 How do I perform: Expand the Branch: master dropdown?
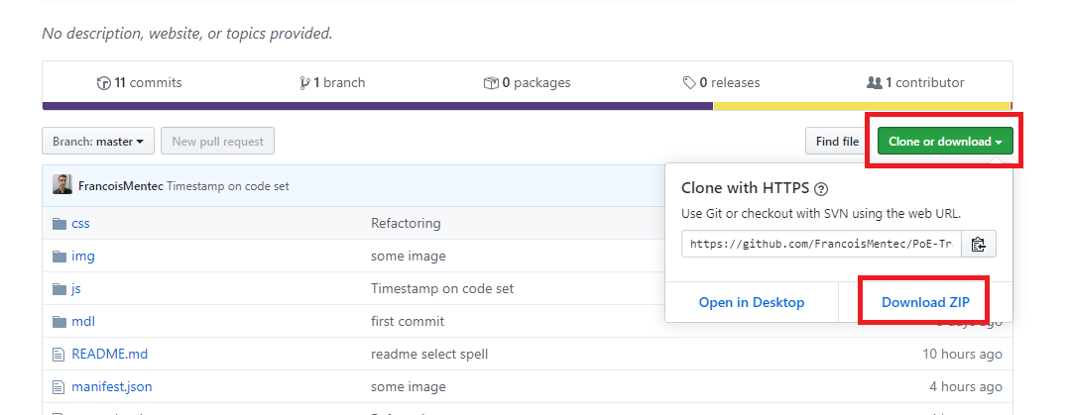click(98, 142)
